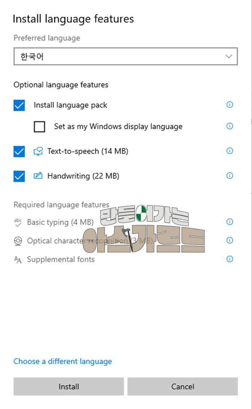Click the Optical character recognition icon

[18, 241]
